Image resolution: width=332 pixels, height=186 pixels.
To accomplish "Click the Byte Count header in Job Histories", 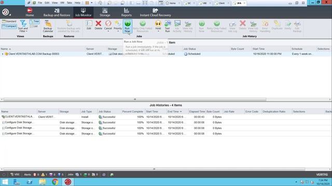I will (x=214, y=112).
